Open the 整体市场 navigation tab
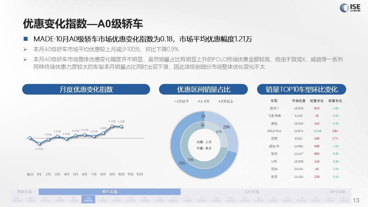368x207 pixels. [24, 192]
